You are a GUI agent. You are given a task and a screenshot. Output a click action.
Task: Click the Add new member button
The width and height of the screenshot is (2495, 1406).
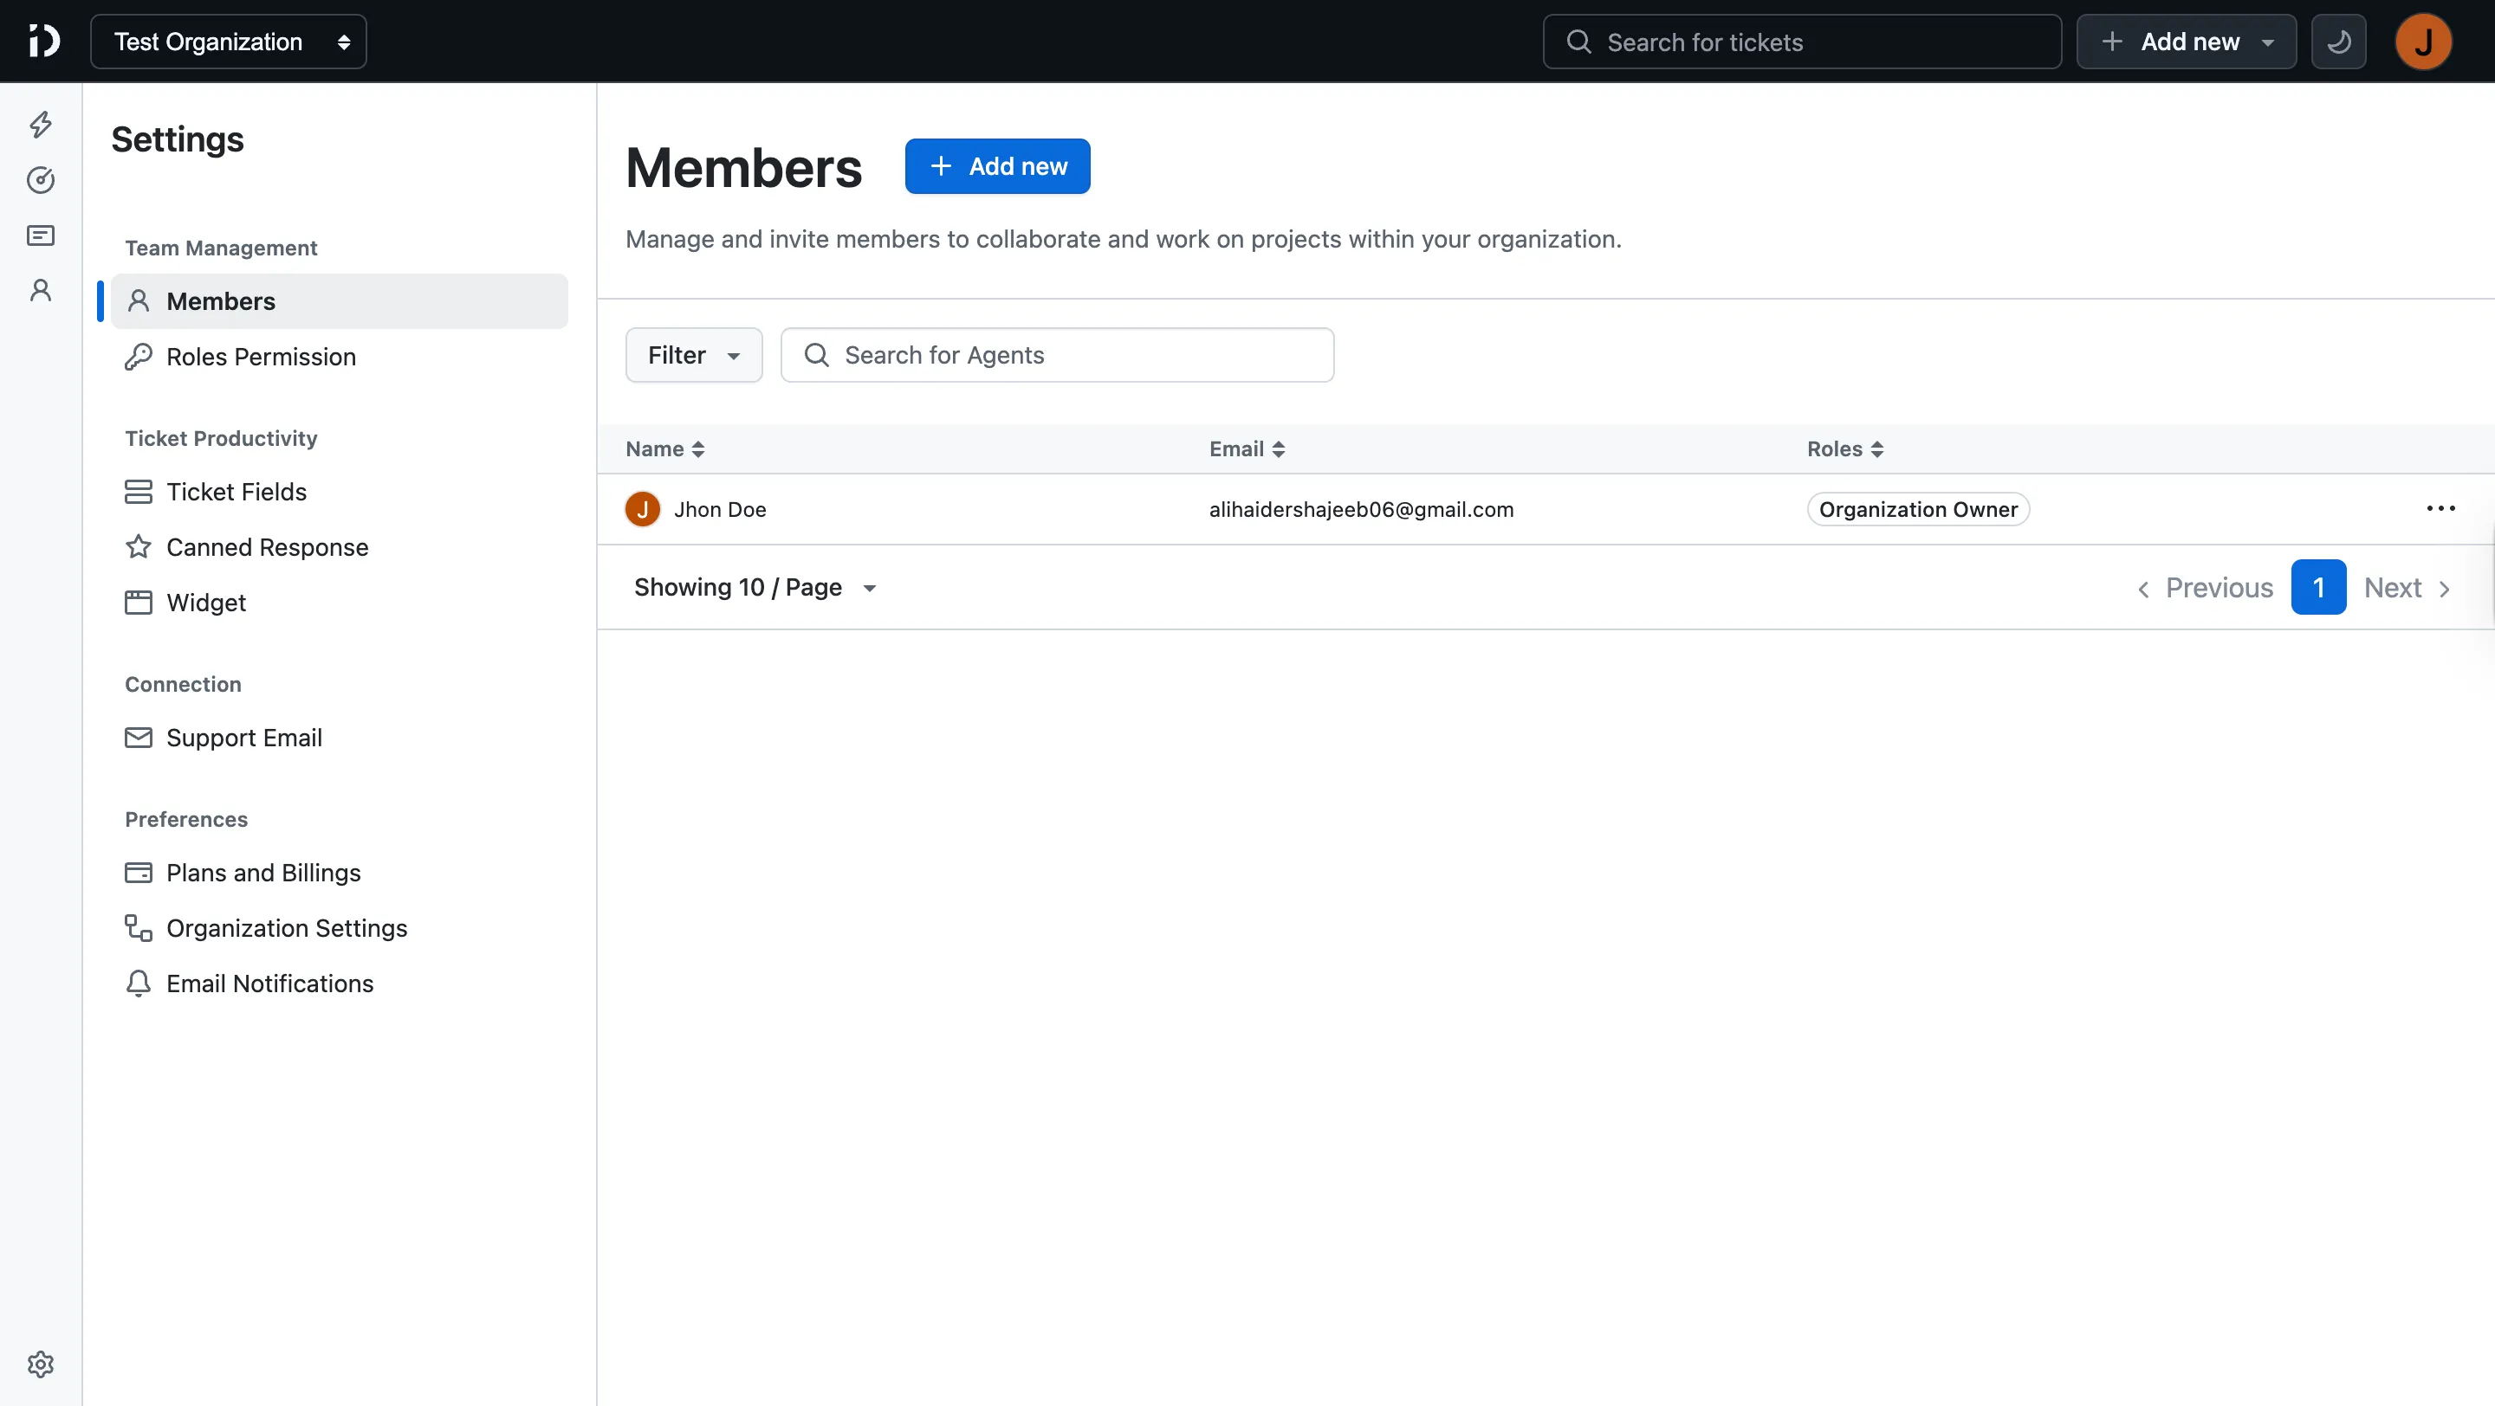998,165
